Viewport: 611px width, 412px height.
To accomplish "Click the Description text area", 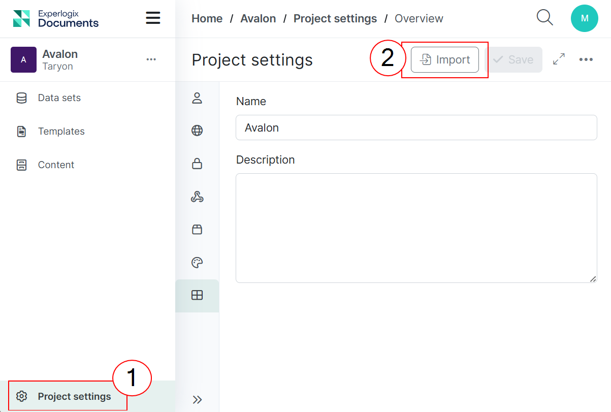I will coord(416,228).
